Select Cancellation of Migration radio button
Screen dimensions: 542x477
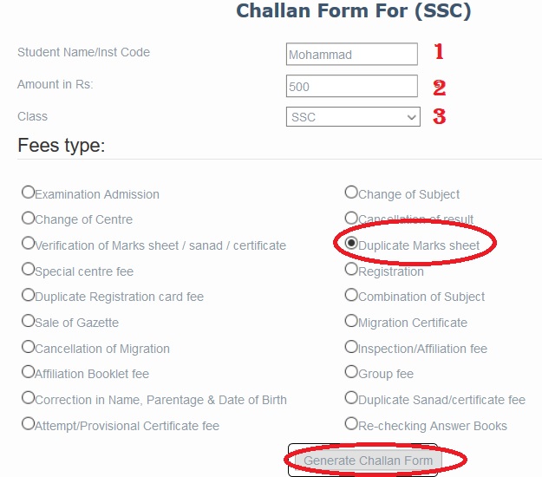pos(29,347)
